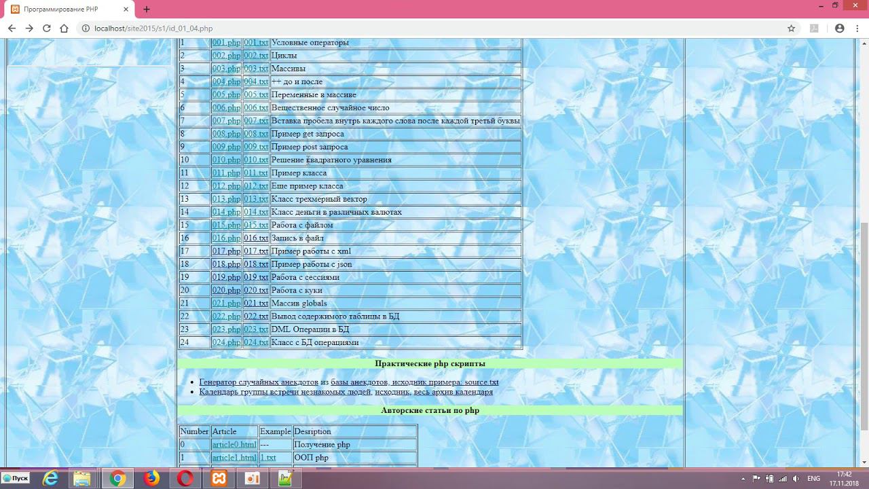
Task: Open the 020.php cookies link
Action: coord(226,291)
